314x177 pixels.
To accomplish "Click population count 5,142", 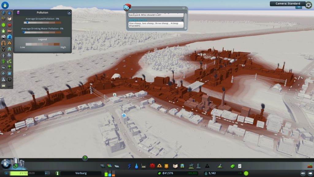I will pos(212,173).
